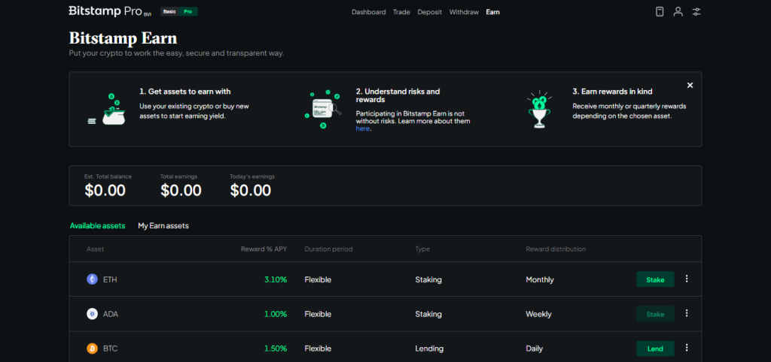
Task: Click the 1.00% APY value
Action: coord(276,314)
